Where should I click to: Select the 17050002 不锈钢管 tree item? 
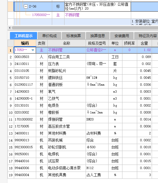click(41, 15)
